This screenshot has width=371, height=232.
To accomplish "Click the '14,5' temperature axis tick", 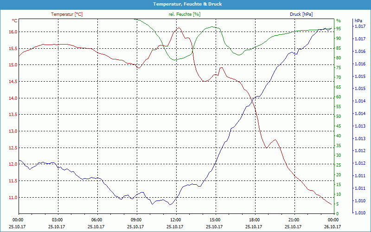I will pos(13,82).
